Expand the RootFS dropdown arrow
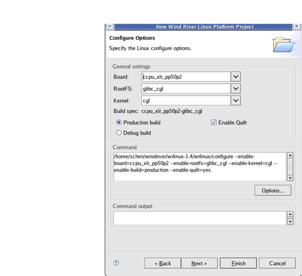This screenshot has height=276, width=302. point(236,89)
